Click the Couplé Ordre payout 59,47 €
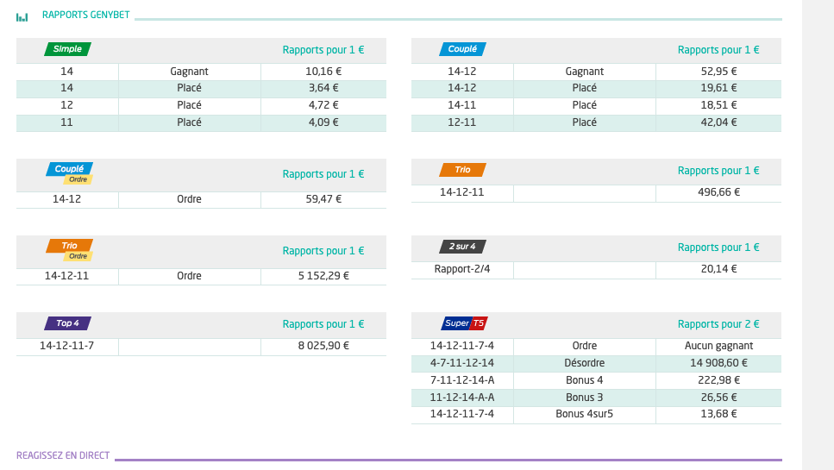Viewport: 834px width, 470px height. (323, 199)
